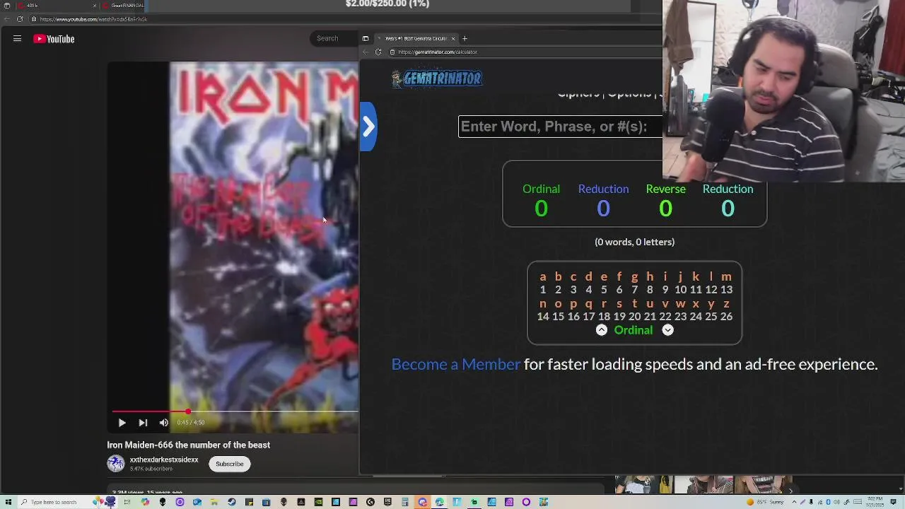This screenshot has height=509, width=905.
Task: Go back in the Gematrinator browser window
Action: [366, 52]
